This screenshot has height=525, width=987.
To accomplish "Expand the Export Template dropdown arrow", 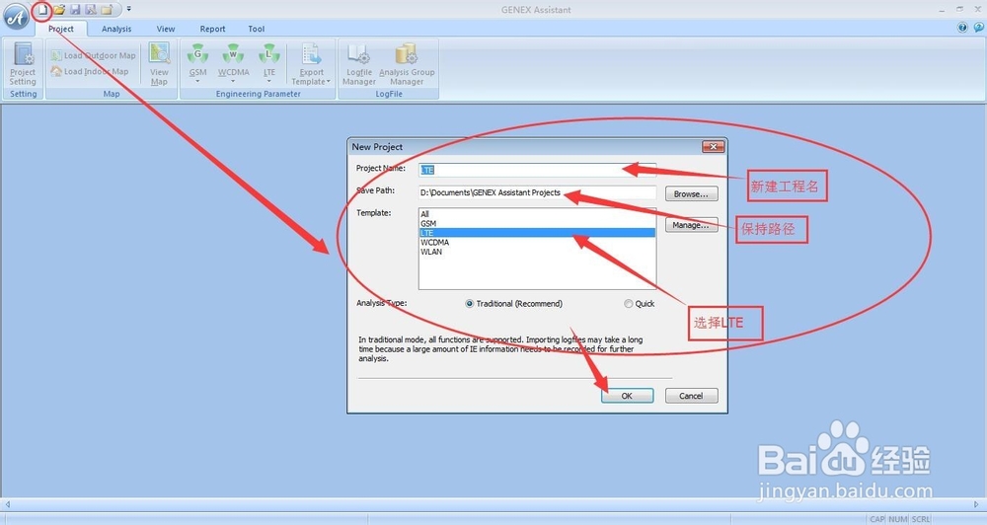I will click(x=329, y=82).
